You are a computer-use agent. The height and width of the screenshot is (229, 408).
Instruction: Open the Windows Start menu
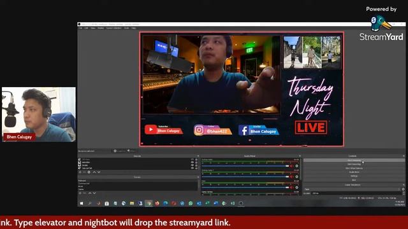coord(82,204)
